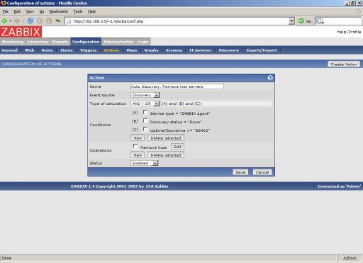This screenshot has width=363, height=263.
Task: Open the IT services submenu link
Action: [x=200, y=50]
